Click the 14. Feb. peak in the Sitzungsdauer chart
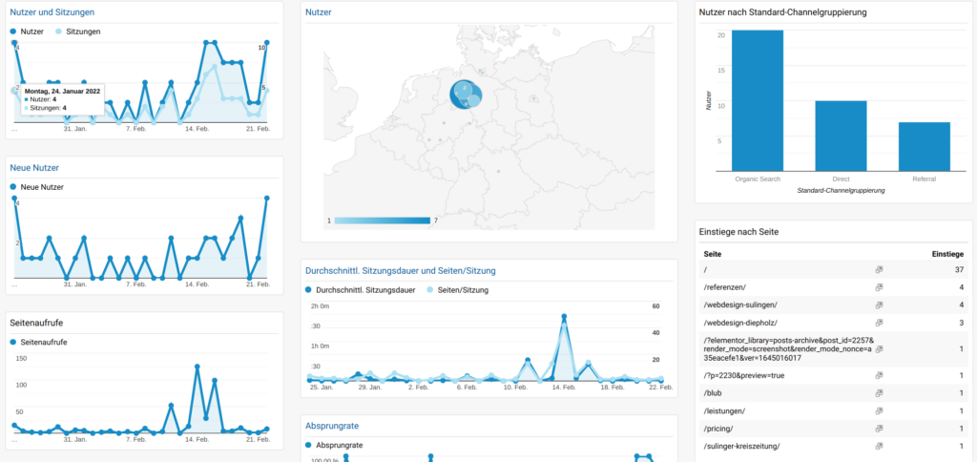977x462 pixels. tap(564, 317)
